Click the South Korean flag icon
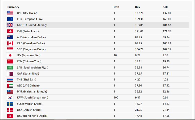Viewport: 195px width, 120px height. (10, 98)
